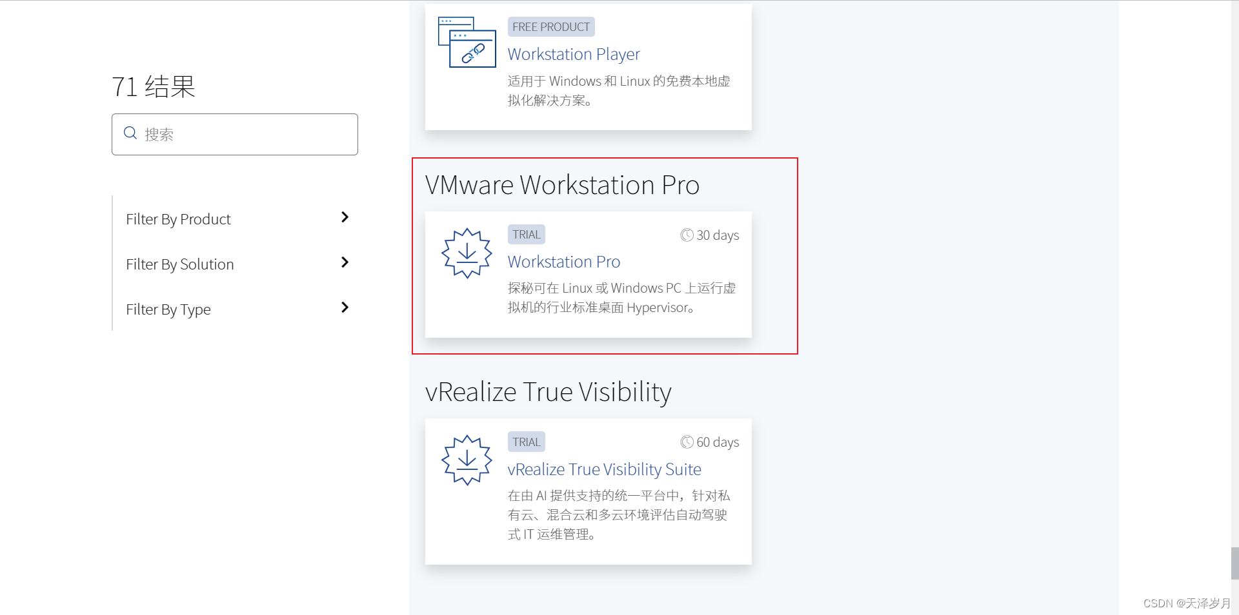Viewport: 1239px width, 615px height.
Task: Focus the 搜索 search input field
Action: click(x=235, y=134)
